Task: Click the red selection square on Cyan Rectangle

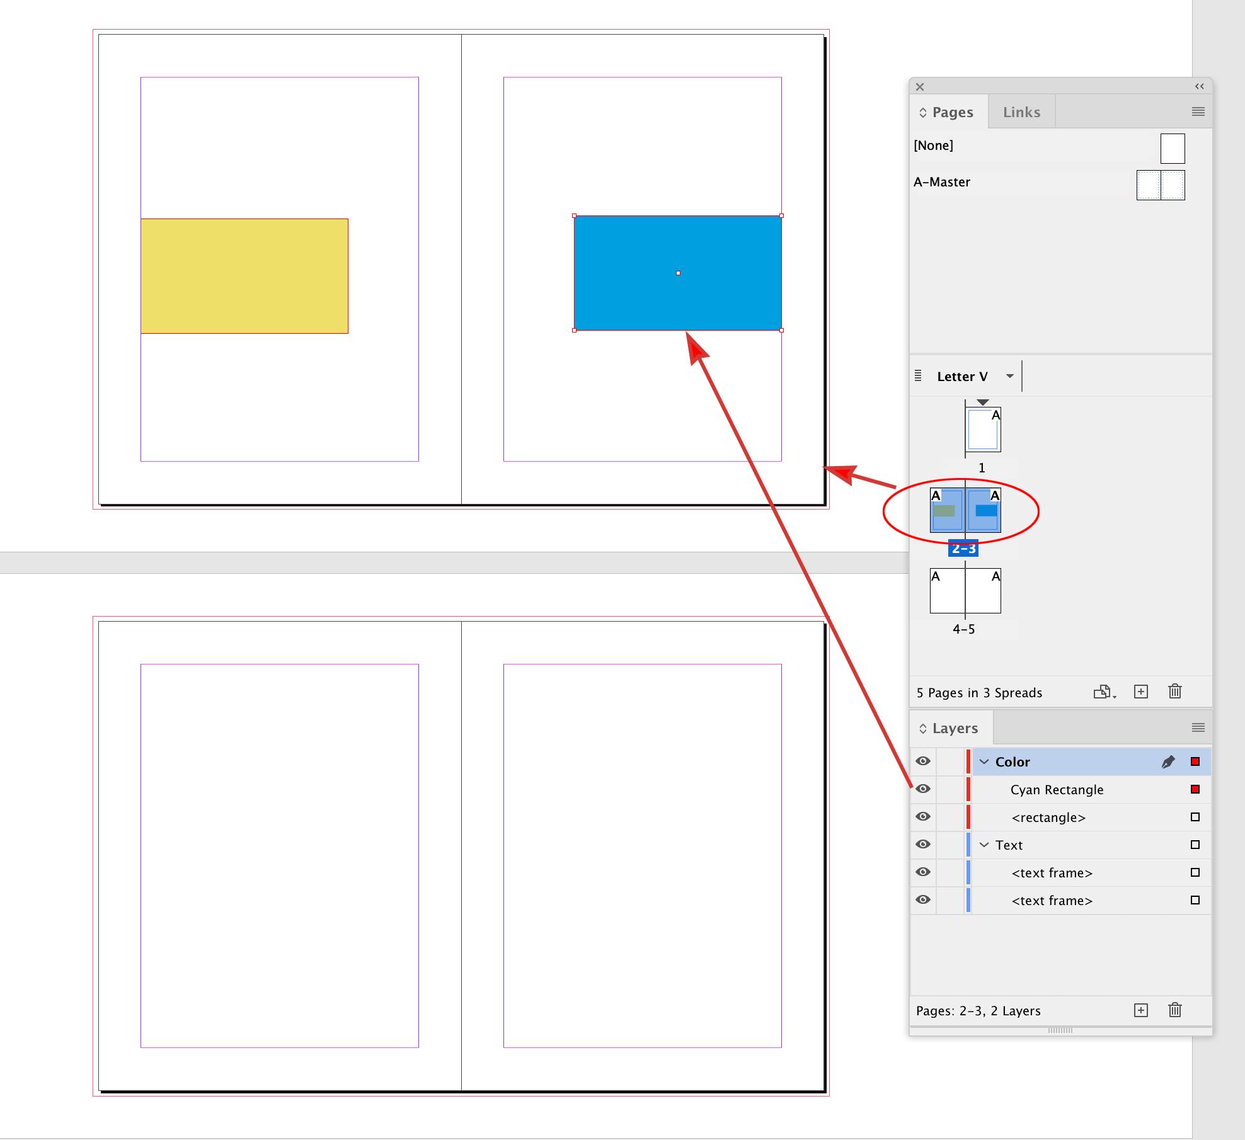Action: pyautogui.click(x=1195, y=789)
